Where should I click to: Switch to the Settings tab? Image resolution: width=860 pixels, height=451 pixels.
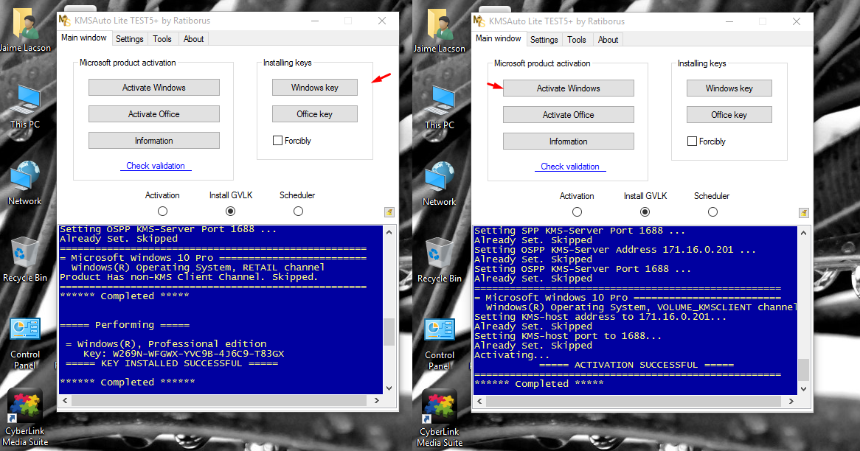click(129, 39)
